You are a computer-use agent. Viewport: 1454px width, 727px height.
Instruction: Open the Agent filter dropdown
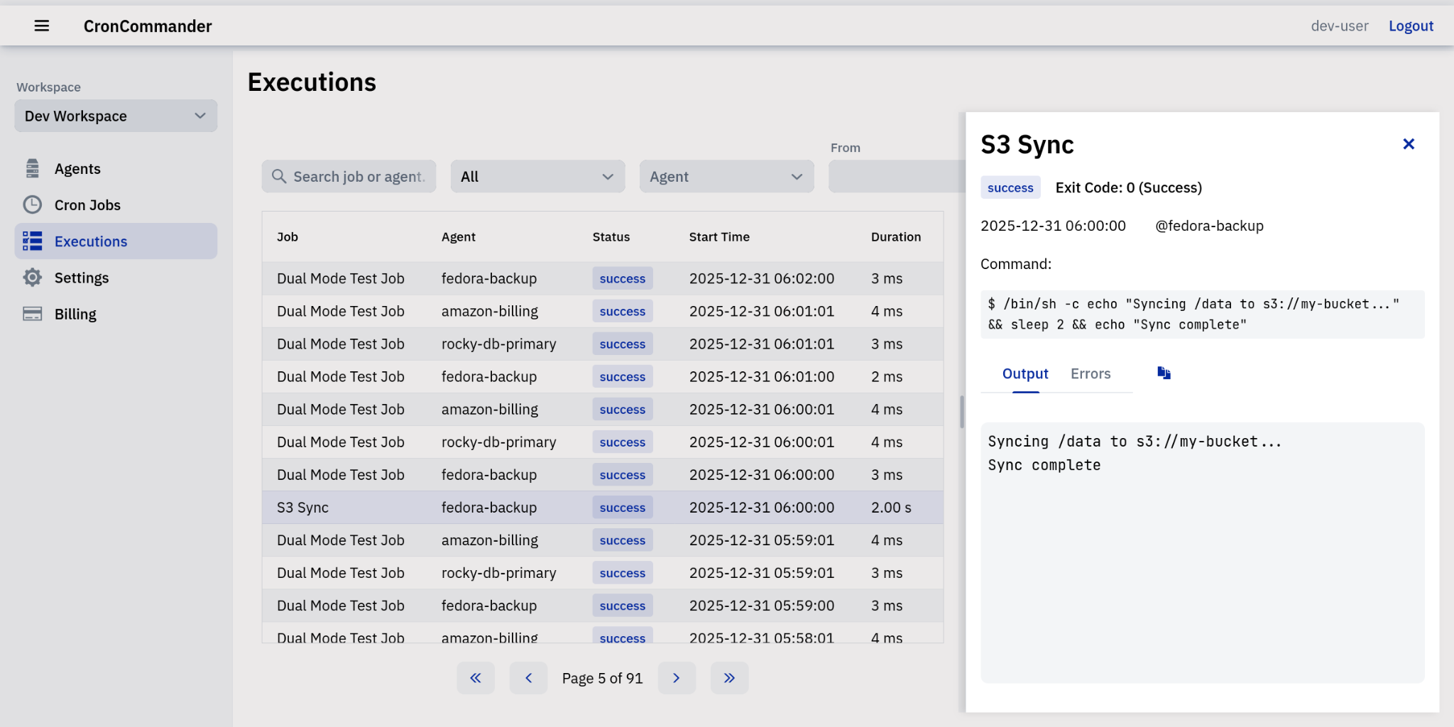click(x=726, y=177)
